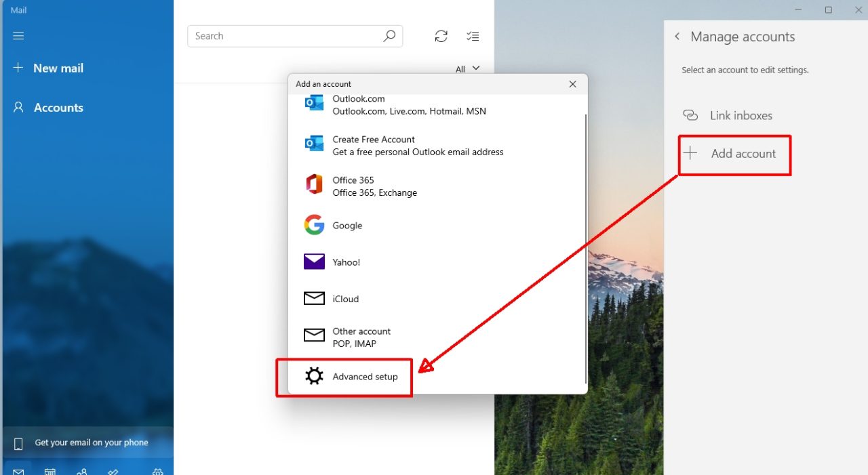Choose the Yahoo! account option
This screenshot has height=475, width=868.
point(347,262)
